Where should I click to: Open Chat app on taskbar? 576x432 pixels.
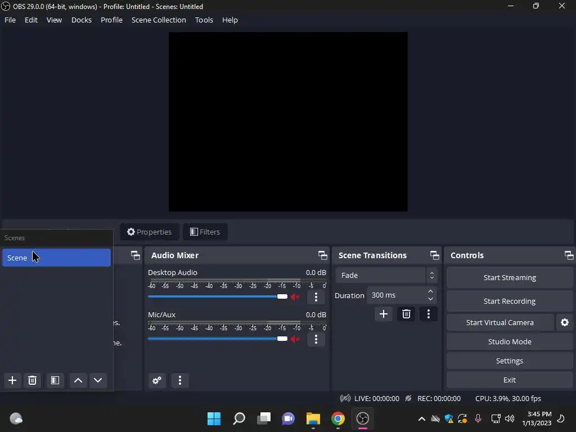[x=289, y=418]
